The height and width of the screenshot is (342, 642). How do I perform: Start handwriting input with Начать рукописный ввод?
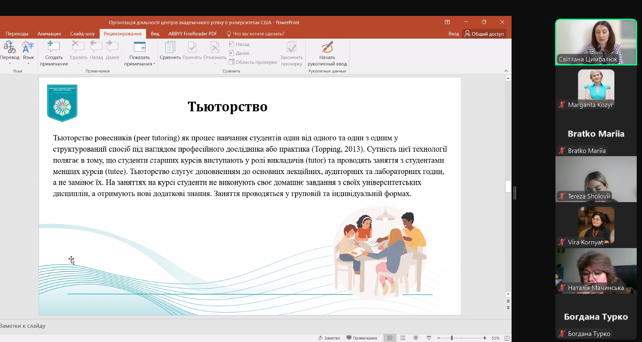pos(327,47)
